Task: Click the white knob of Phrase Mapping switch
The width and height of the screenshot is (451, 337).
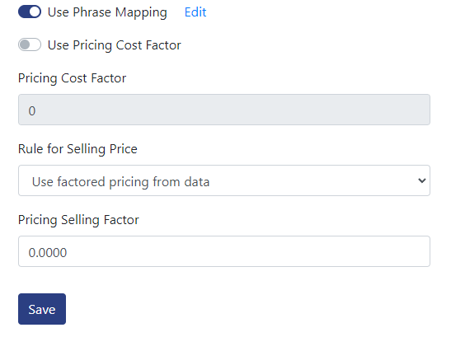Action: tap(35, 12)
